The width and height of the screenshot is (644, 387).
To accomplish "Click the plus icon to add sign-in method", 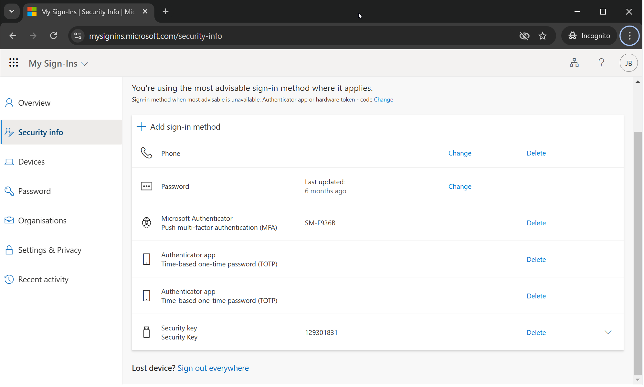I will coord(141,127).
